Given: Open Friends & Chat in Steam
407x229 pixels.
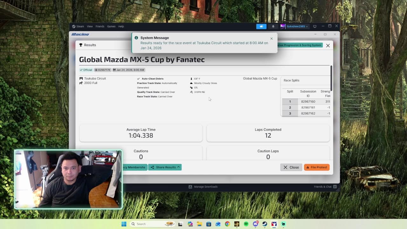Looking at the screenshot, I should 325,187.
